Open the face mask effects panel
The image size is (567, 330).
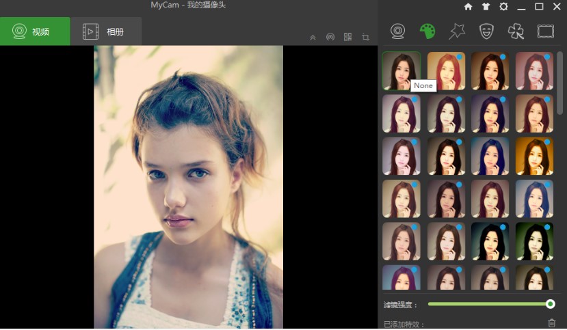(x=486, y=31)
